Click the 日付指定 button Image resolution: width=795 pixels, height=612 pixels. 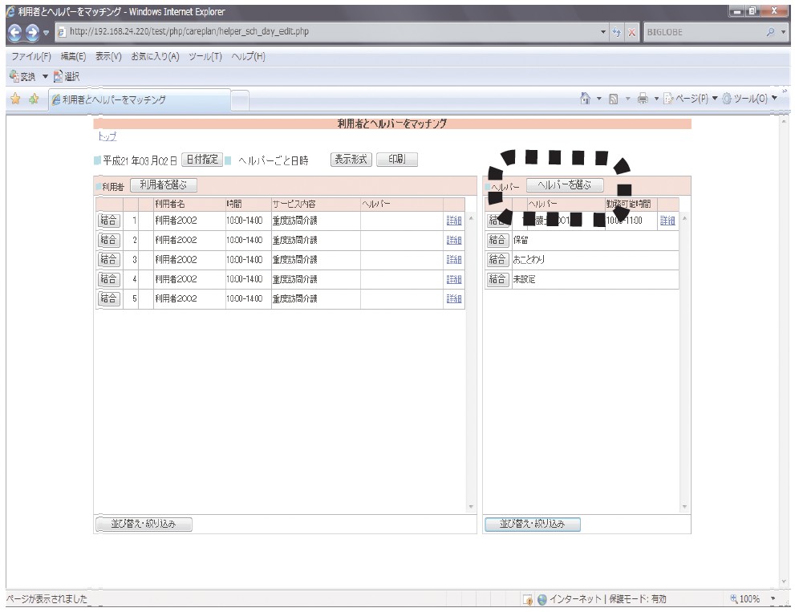202,159
